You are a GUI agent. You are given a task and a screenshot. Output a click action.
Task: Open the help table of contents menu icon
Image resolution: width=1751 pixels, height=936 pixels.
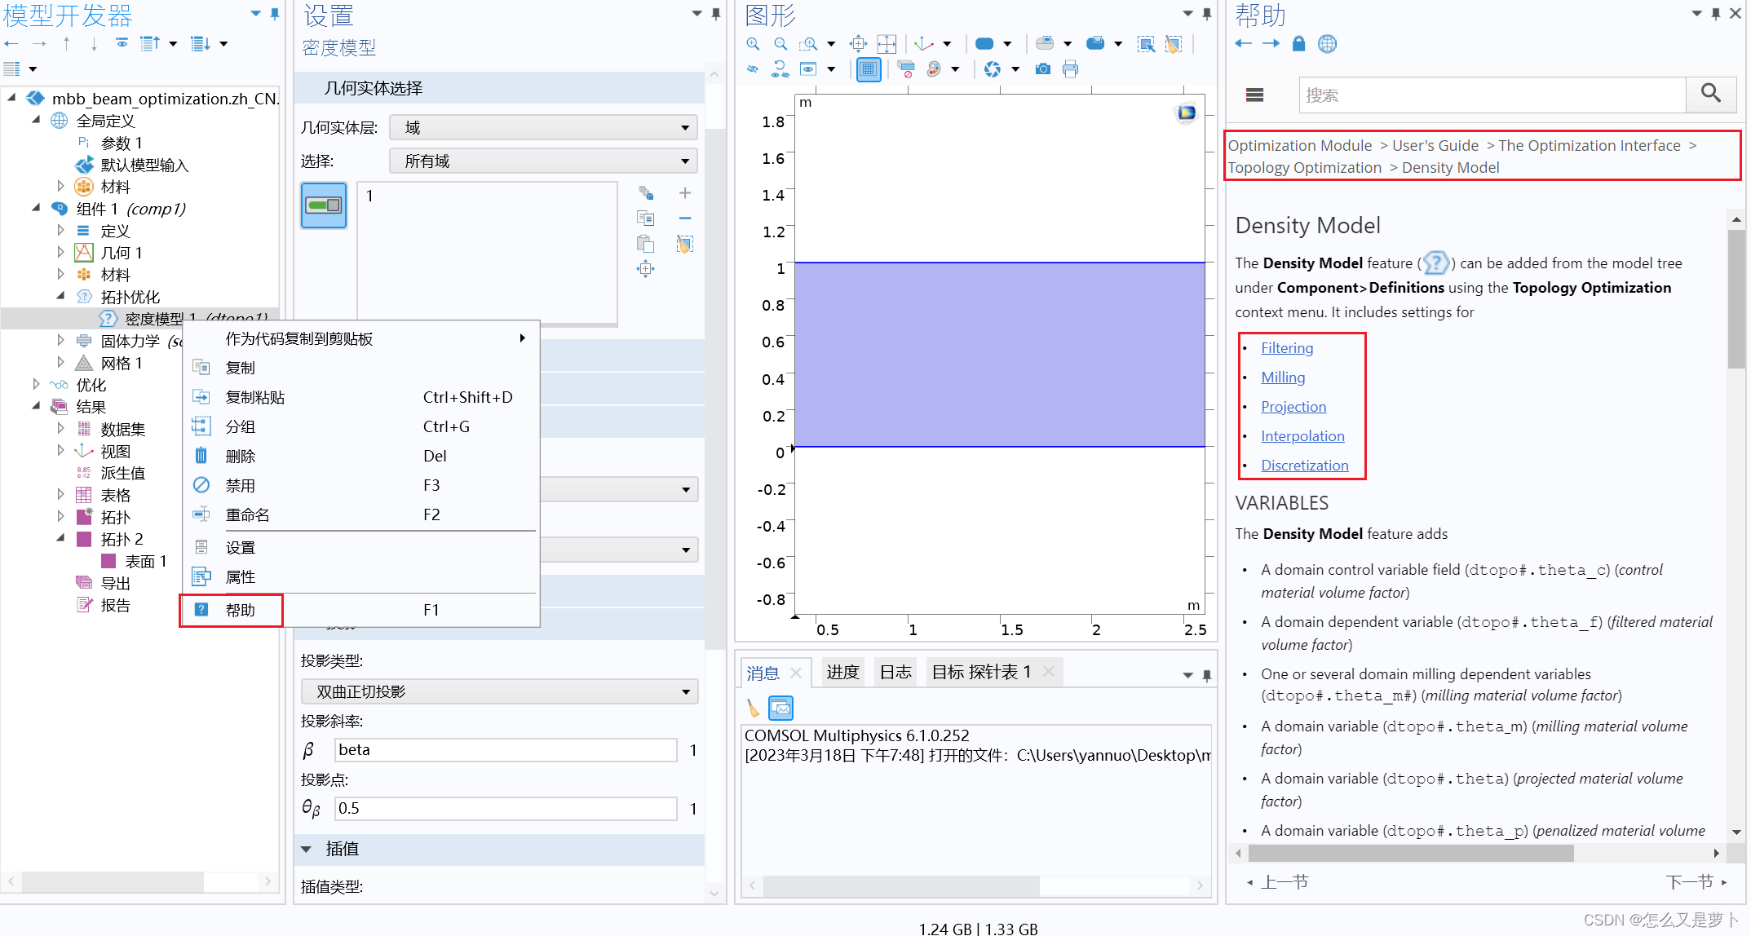click(1255, 95)
